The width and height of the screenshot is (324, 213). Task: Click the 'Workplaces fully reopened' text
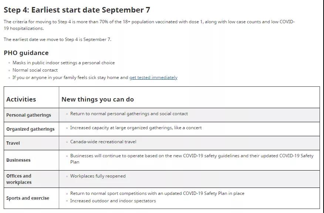pyautogui.click(x=98, y=176)
